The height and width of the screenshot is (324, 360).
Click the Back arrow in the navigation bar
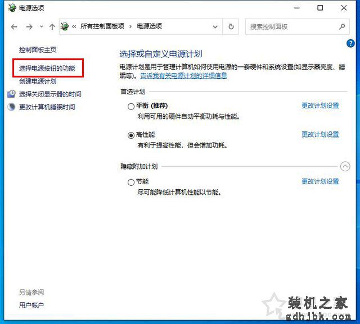coord(14,27)
